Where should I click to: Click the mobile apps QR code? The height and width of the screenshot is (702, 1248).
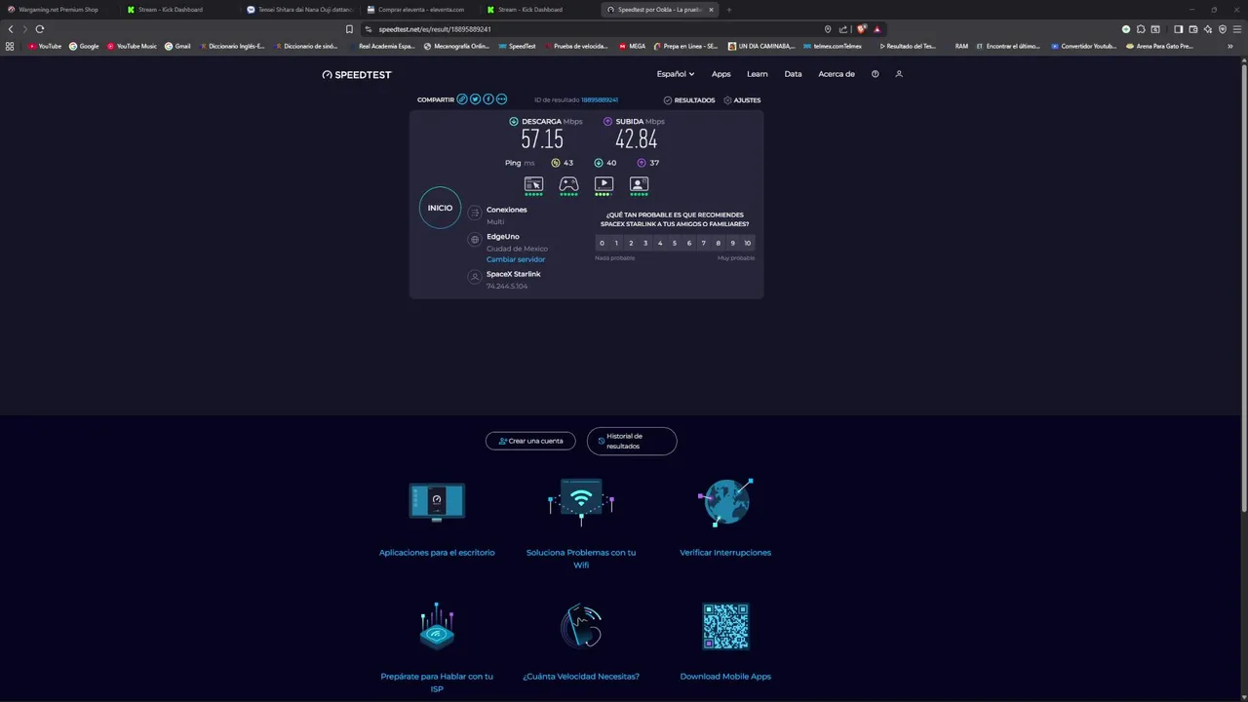click(725, 626)
